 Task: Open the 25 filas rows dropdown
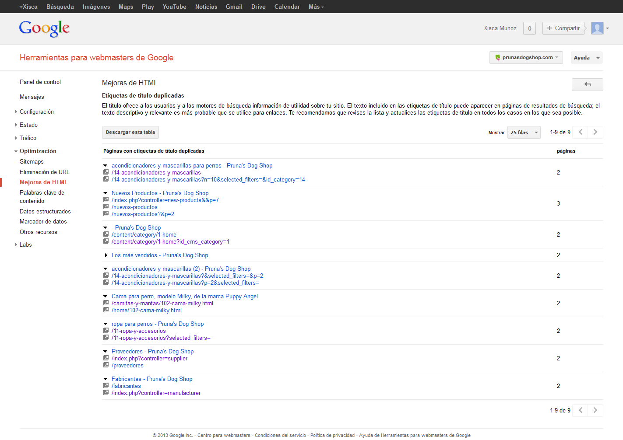tap(524, 133)
